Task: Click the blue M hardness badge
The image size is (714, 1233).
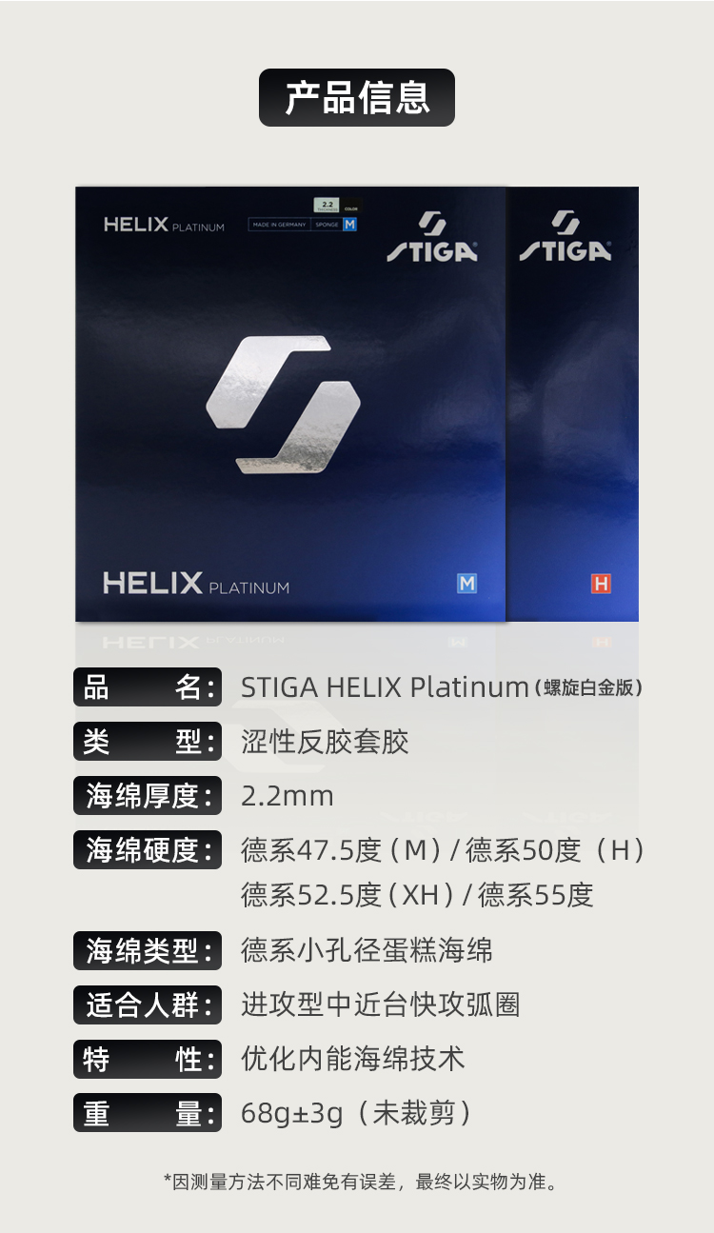Action: (x=466, y=583)
